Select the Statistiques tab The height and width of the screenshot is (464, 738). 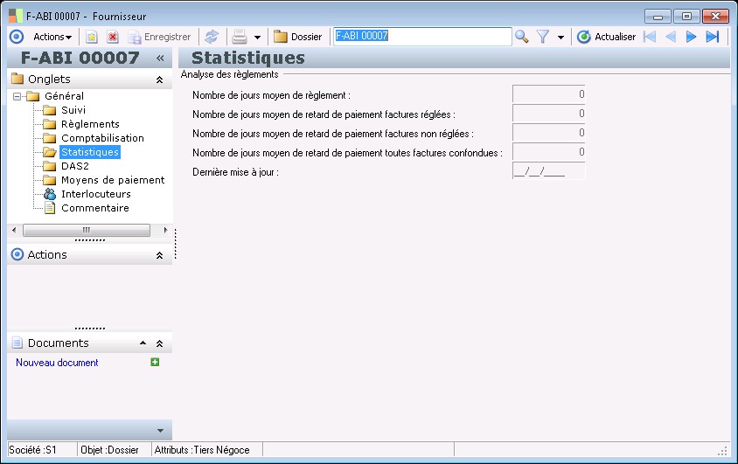pyautogui.click(x=90, y=152)
